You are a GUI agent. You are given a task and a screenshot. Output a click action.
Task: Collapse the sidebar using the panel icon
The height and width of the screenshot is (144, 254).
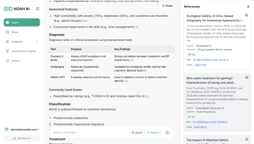pyautogui.click(x=38, y=9)
